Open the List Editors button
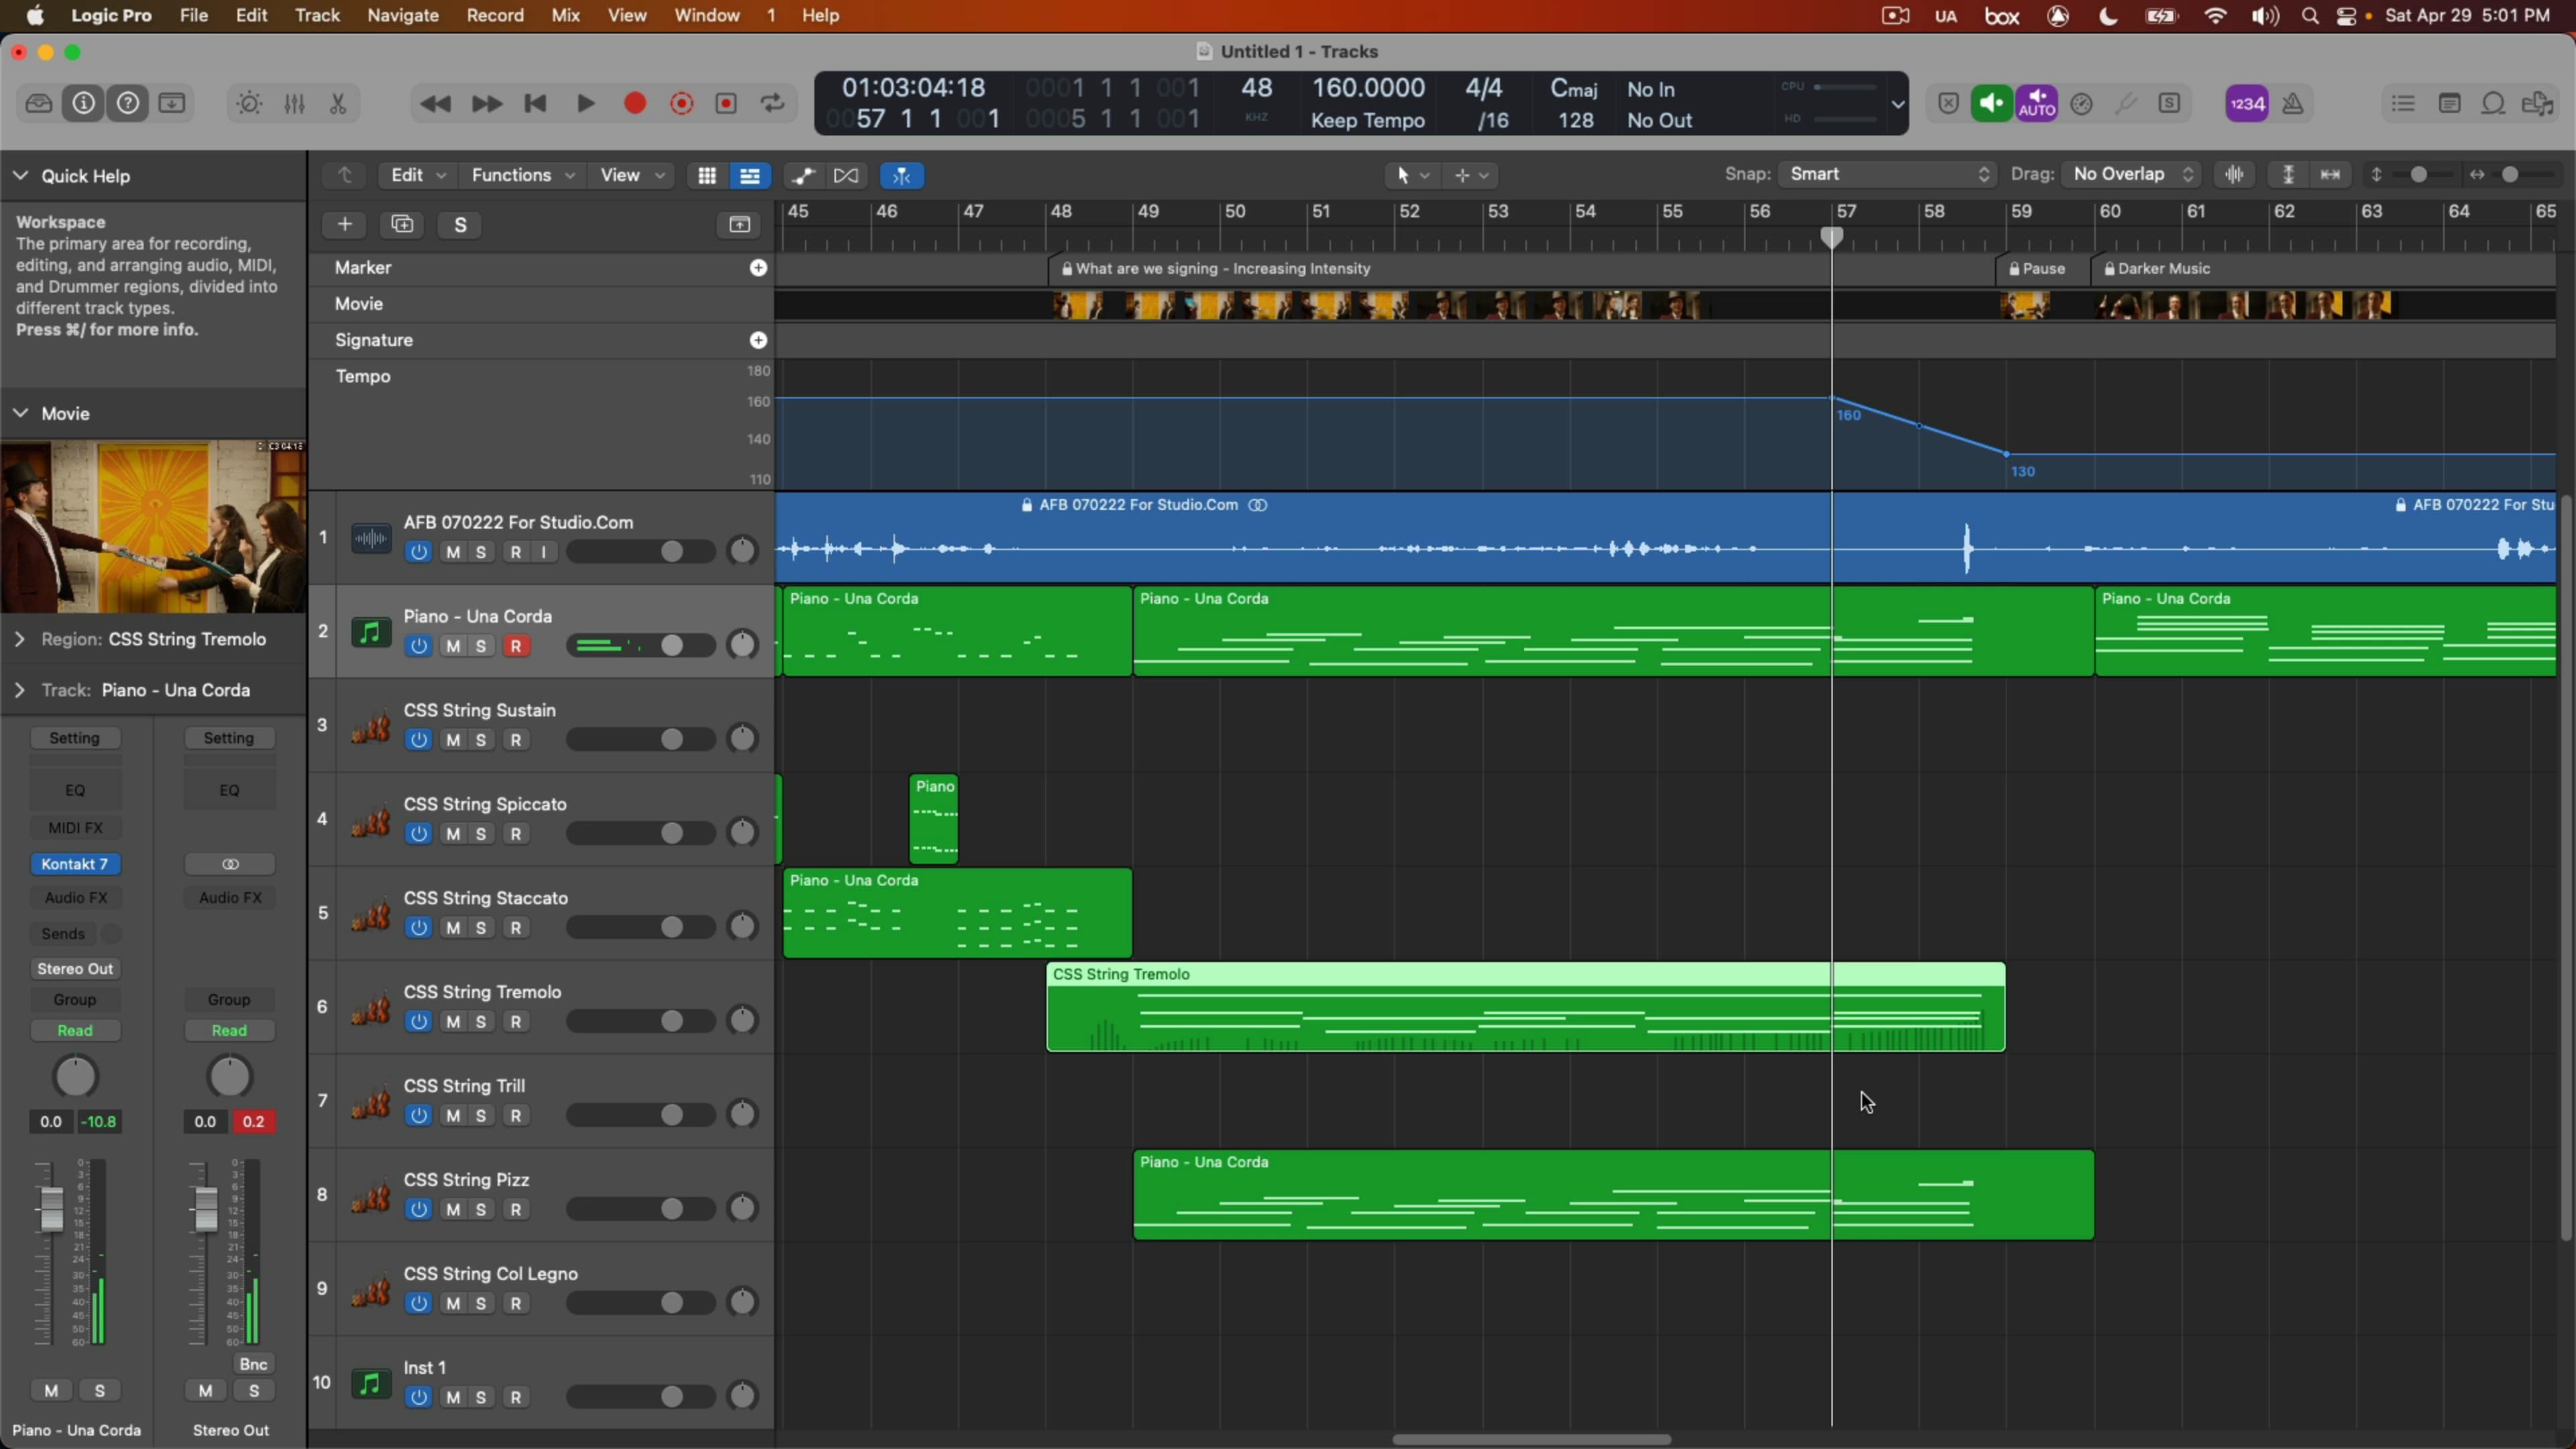This screenshot has width=2576, height=1449. 2403,103
